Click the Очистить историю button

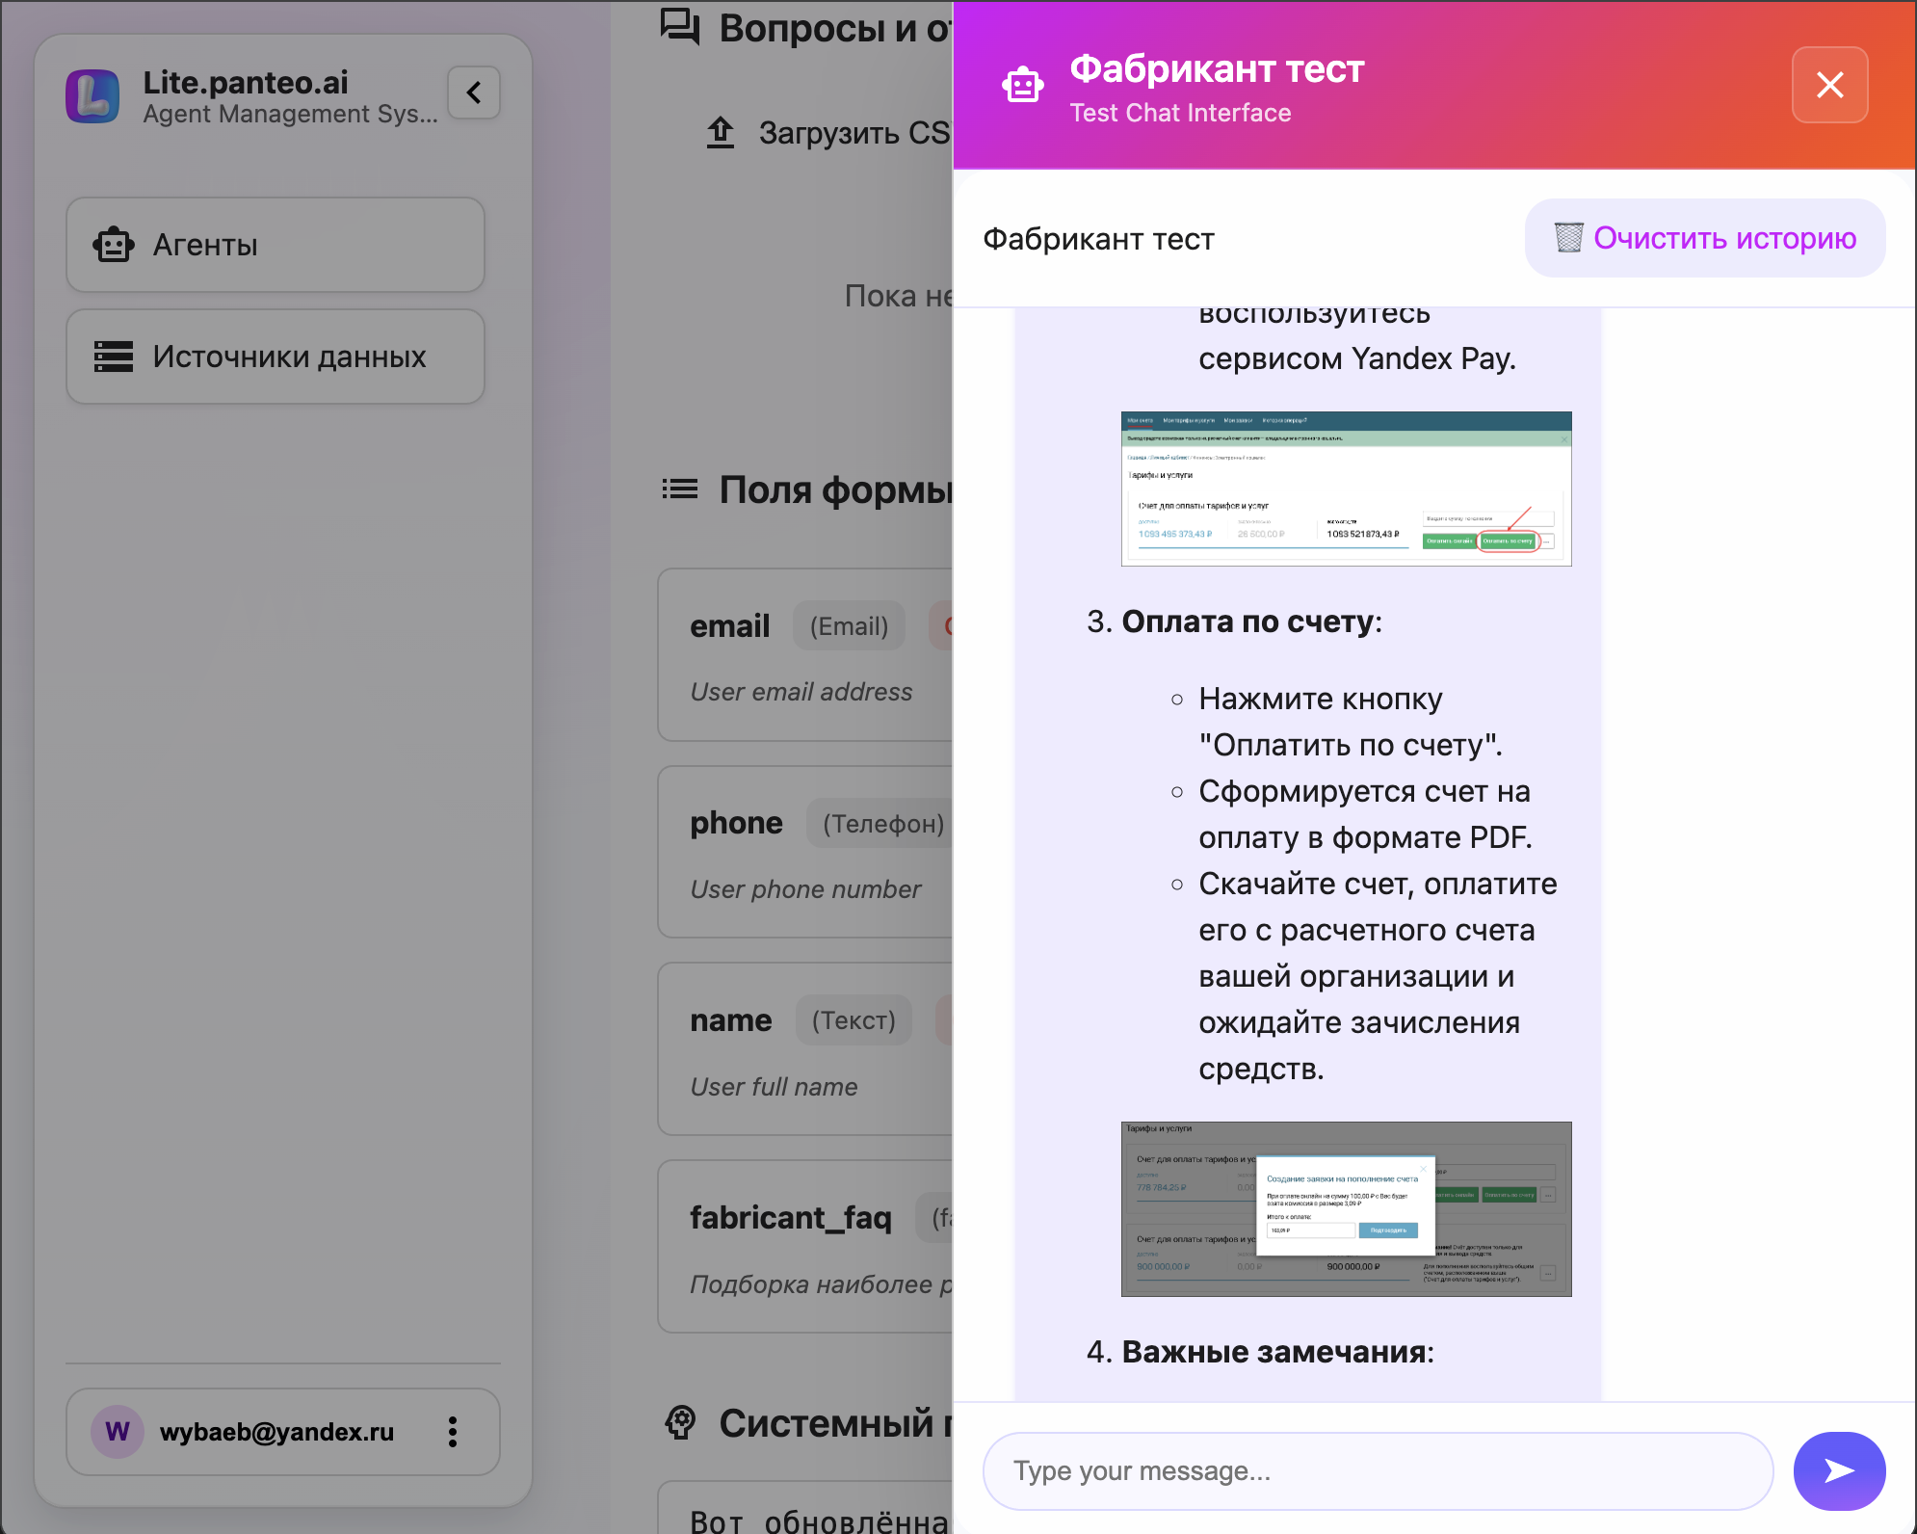(x=1704, y=237)
